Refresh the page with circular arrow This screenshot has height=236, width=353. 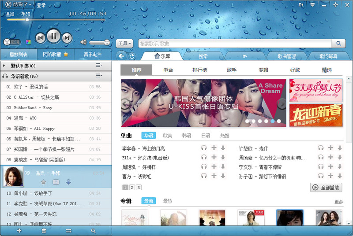[132, 56]
